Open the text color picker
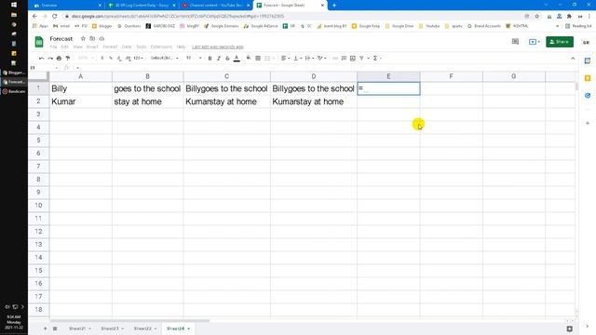 click(237, 58)
